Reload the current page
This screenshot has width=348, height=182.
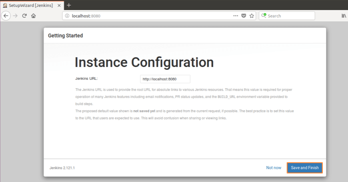[x=24, y=16]
